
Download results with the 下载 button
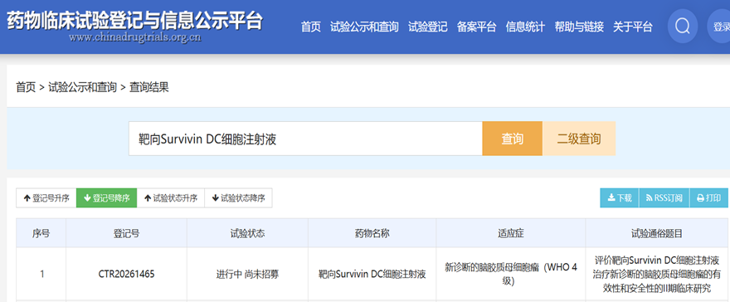click(x=620, y=197)
